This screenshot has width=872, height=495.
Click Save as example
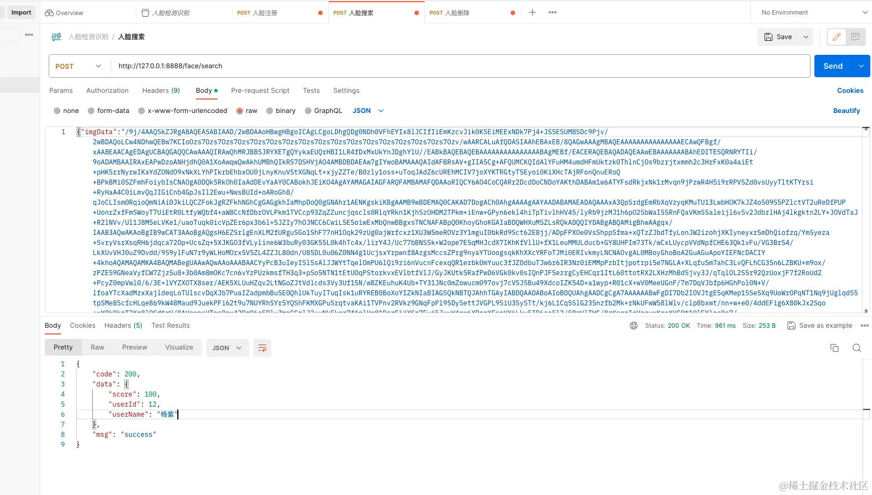click(x=820, y=326)
